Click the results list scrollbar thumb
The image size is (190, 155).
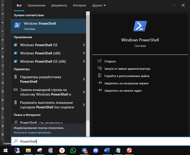click(x=88, y=68)
